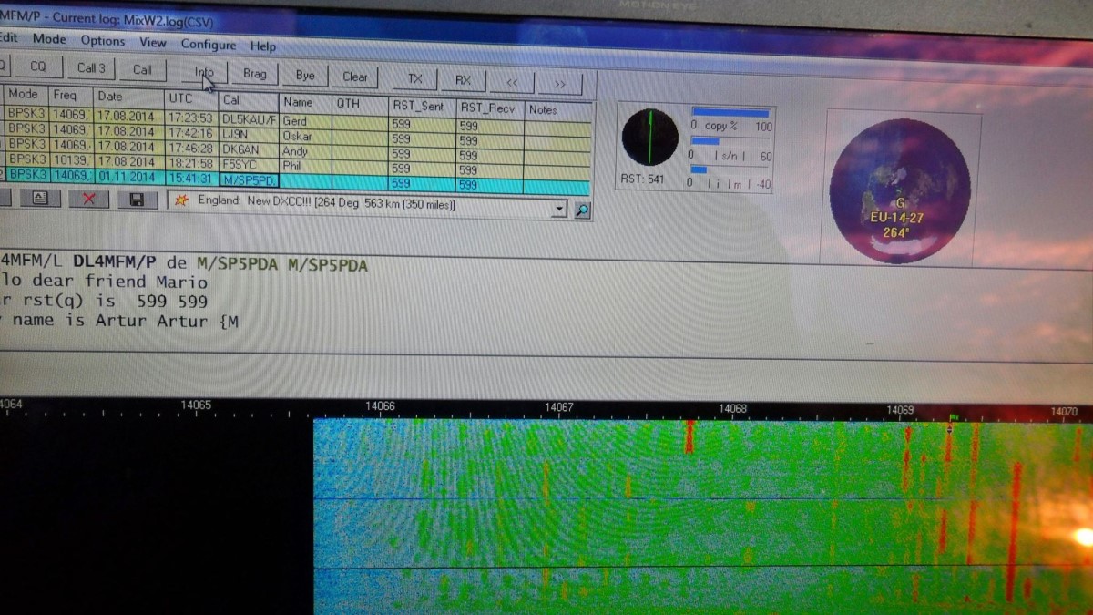This screenshot has width=1093, height=615.
Task: Click the floppy disk save QSO icon
Action: click(x=137, y=200)
